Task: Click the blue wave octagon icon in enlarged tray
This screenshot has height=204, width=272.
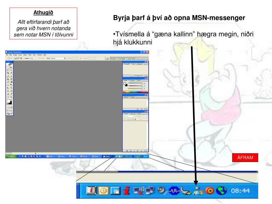Action: pyautogui.click(x=174, y=191)
